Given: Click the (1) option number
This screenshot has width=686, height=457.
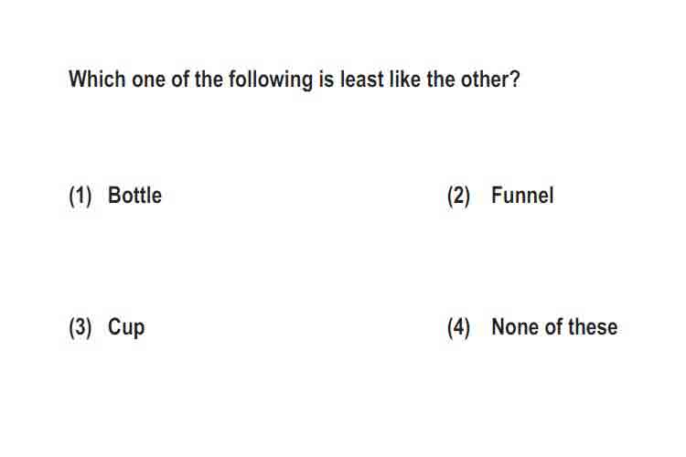Looking at the screenshot, I should 80,196.
